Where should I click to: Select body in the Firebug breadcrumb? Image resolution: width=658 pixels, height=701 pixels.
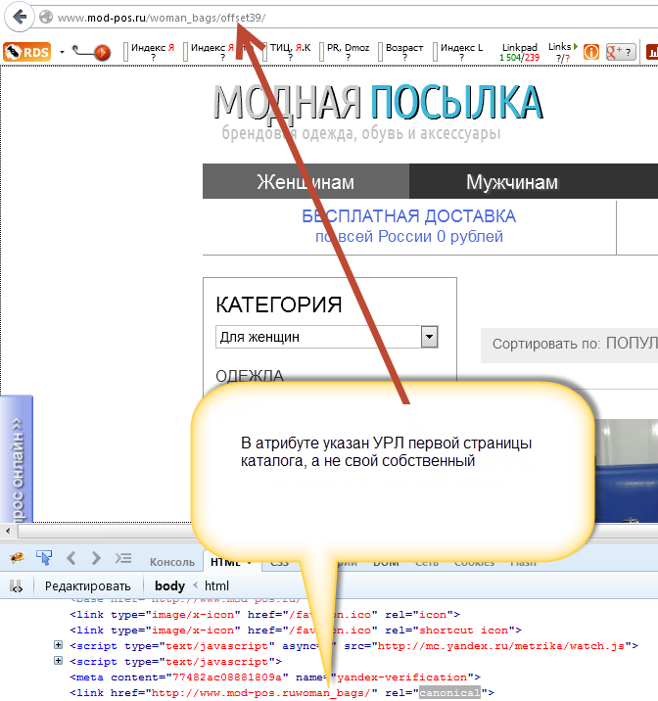click(x=169, y=585)
